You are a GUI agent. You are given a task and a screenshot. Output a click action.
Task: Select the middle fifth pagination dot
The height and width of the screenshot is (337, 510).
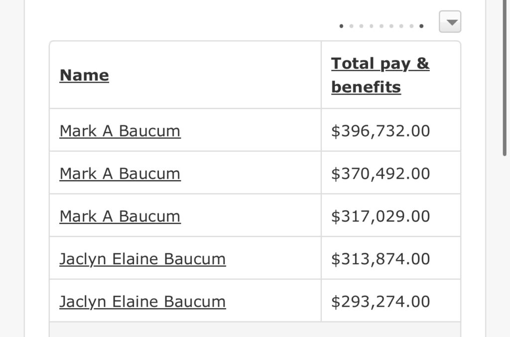tap(382, 26)
